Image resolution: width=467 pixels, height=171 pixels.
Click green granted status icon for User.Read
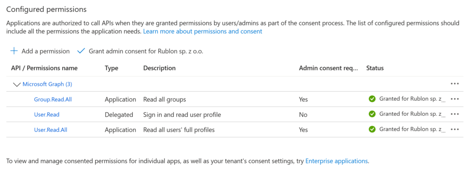(372, 114)
